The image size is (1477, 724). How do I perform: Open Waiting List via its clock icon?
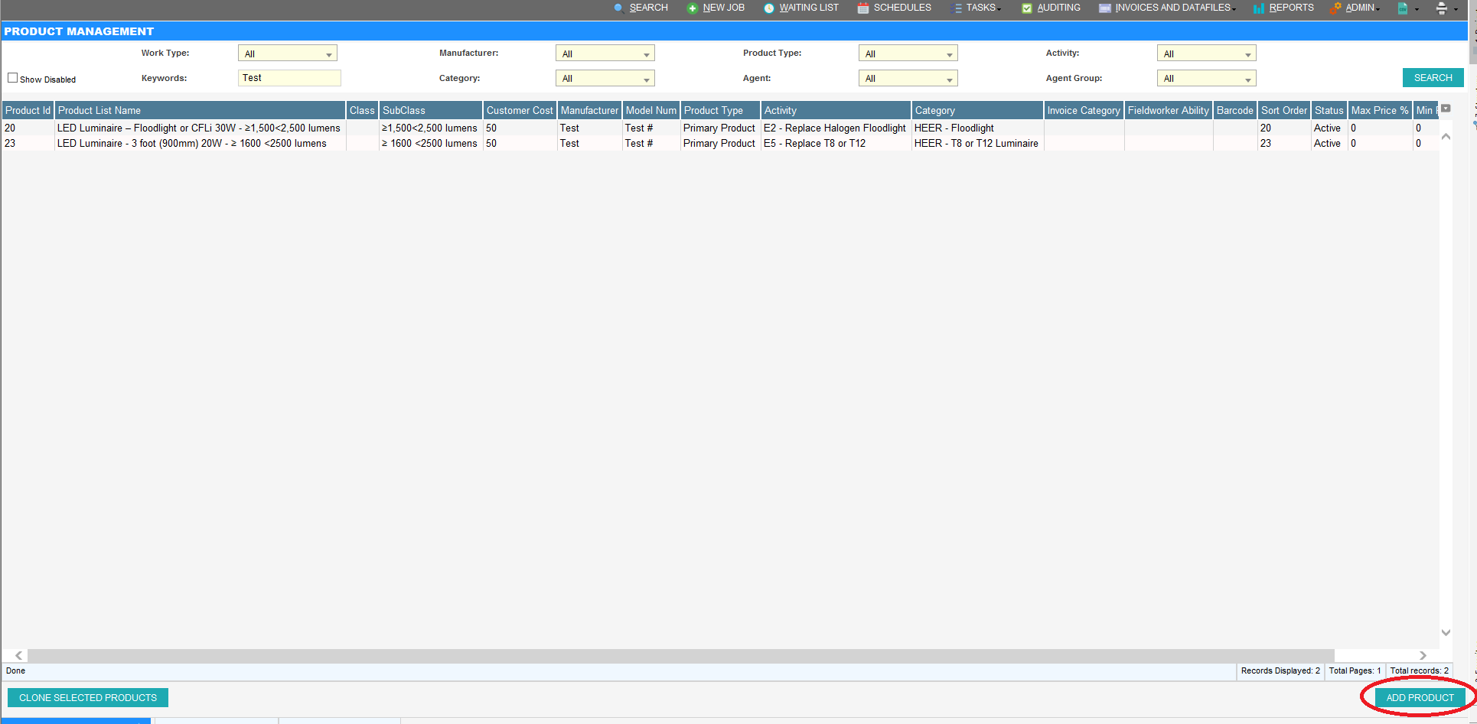[768, 8]
